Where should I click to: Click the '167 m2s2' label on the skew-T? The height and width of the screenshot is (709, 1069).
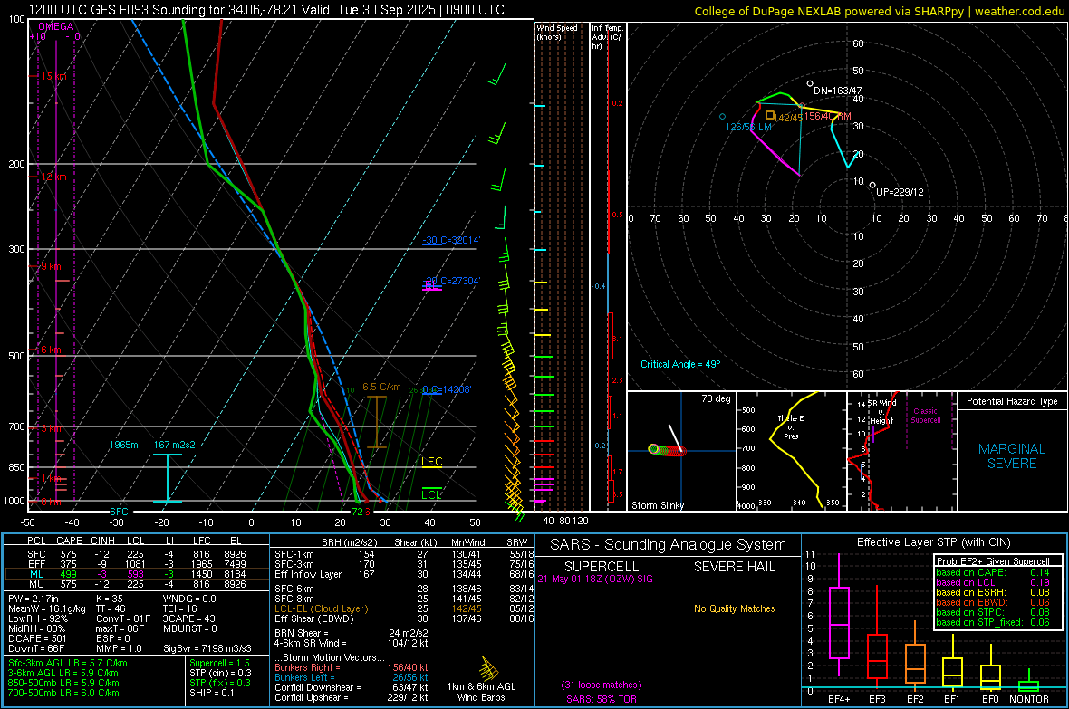click(174, 445)
